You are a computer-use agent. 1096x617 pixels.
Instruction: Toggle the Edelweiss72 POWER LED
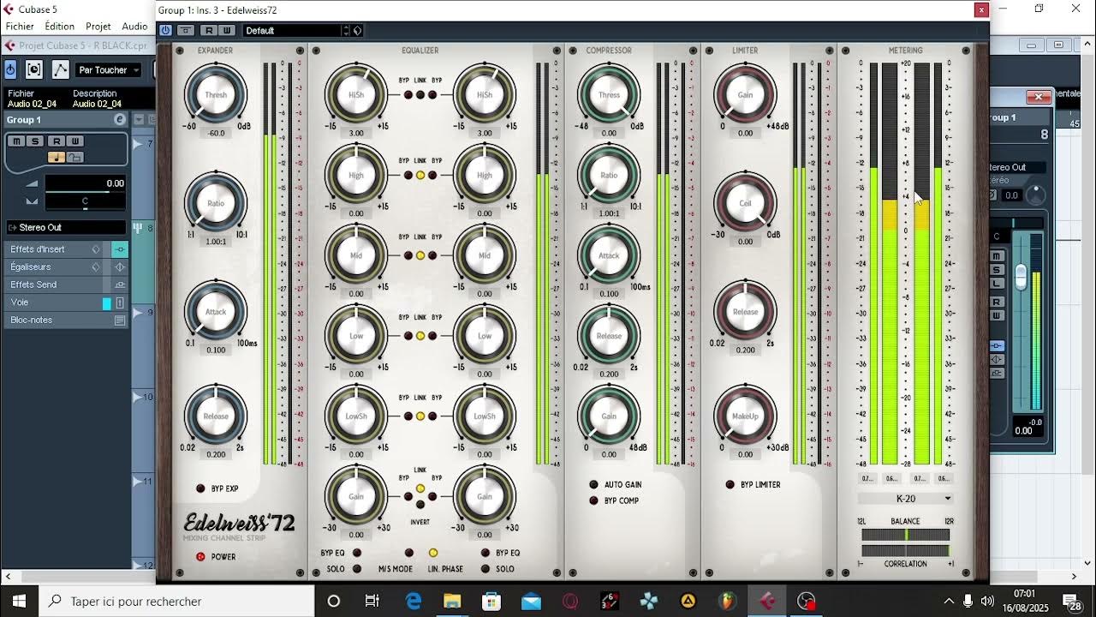[x=201, y=556]
